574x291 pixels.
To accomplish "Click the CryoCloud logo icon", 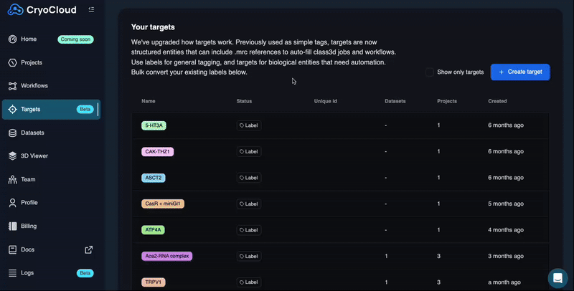I will [15, 10].
